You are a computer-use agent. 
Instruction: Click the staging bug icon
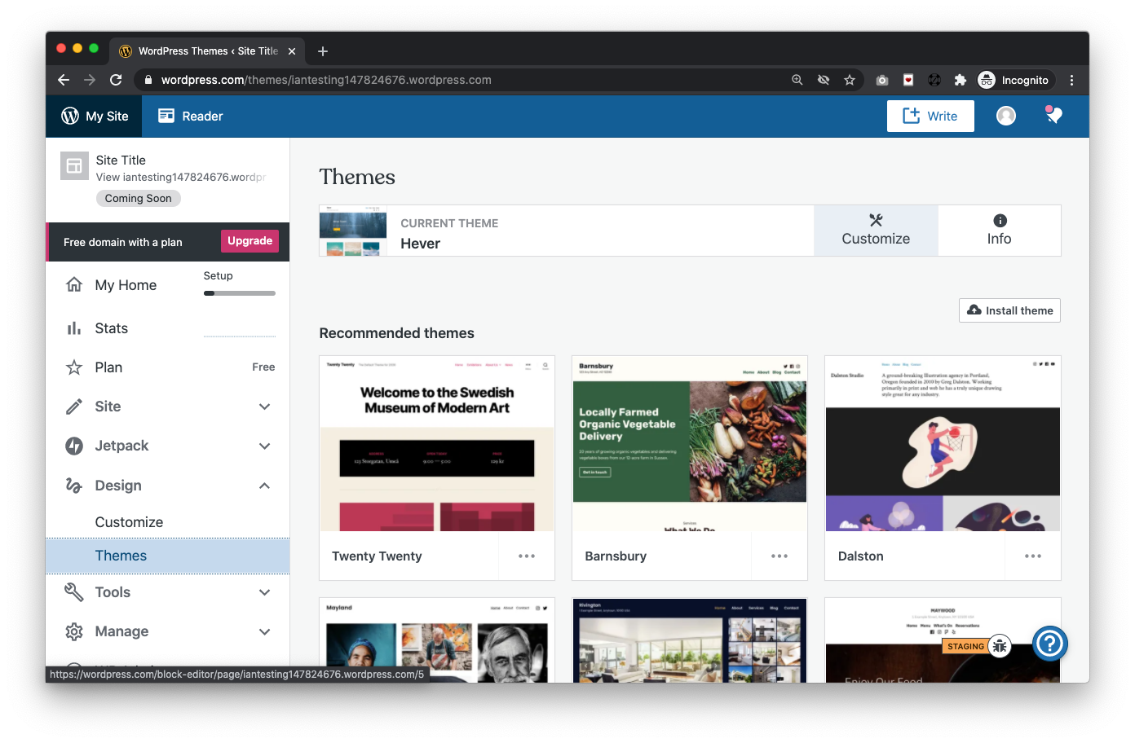click(1000, 646)
